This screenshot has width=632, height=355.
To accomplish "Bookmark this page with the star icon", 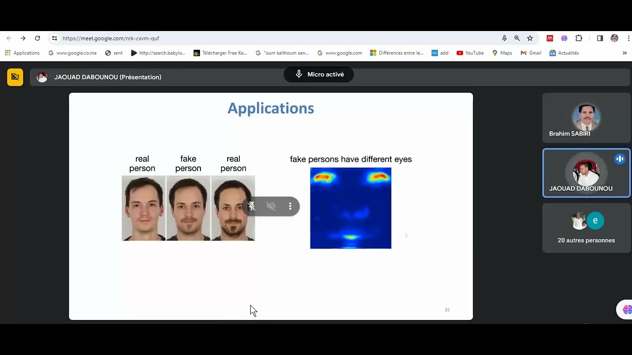I will [x=530, y=38].
